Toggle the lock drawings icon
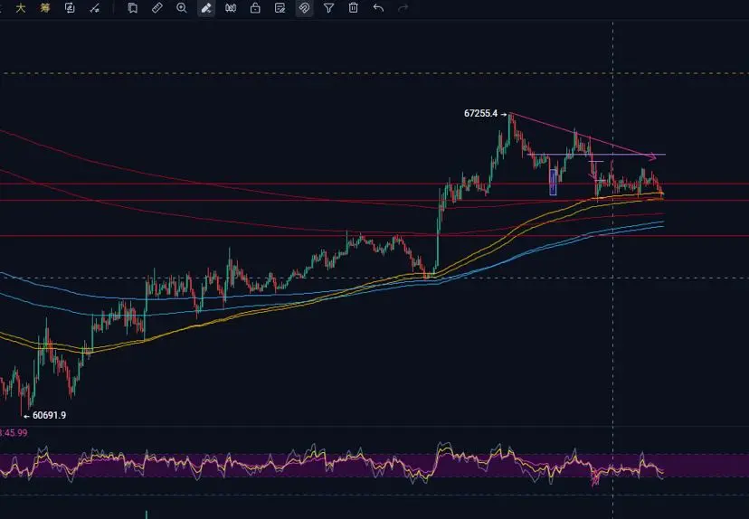This screenshot has width=749, height=519. 255,7
